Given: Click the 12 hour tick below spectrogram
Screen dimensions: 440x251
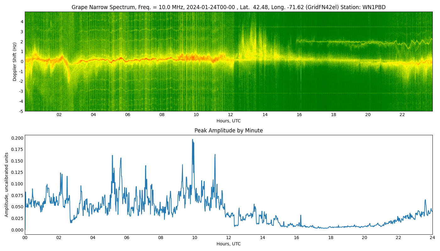Looking at the screenshot, I should (230, 115).
